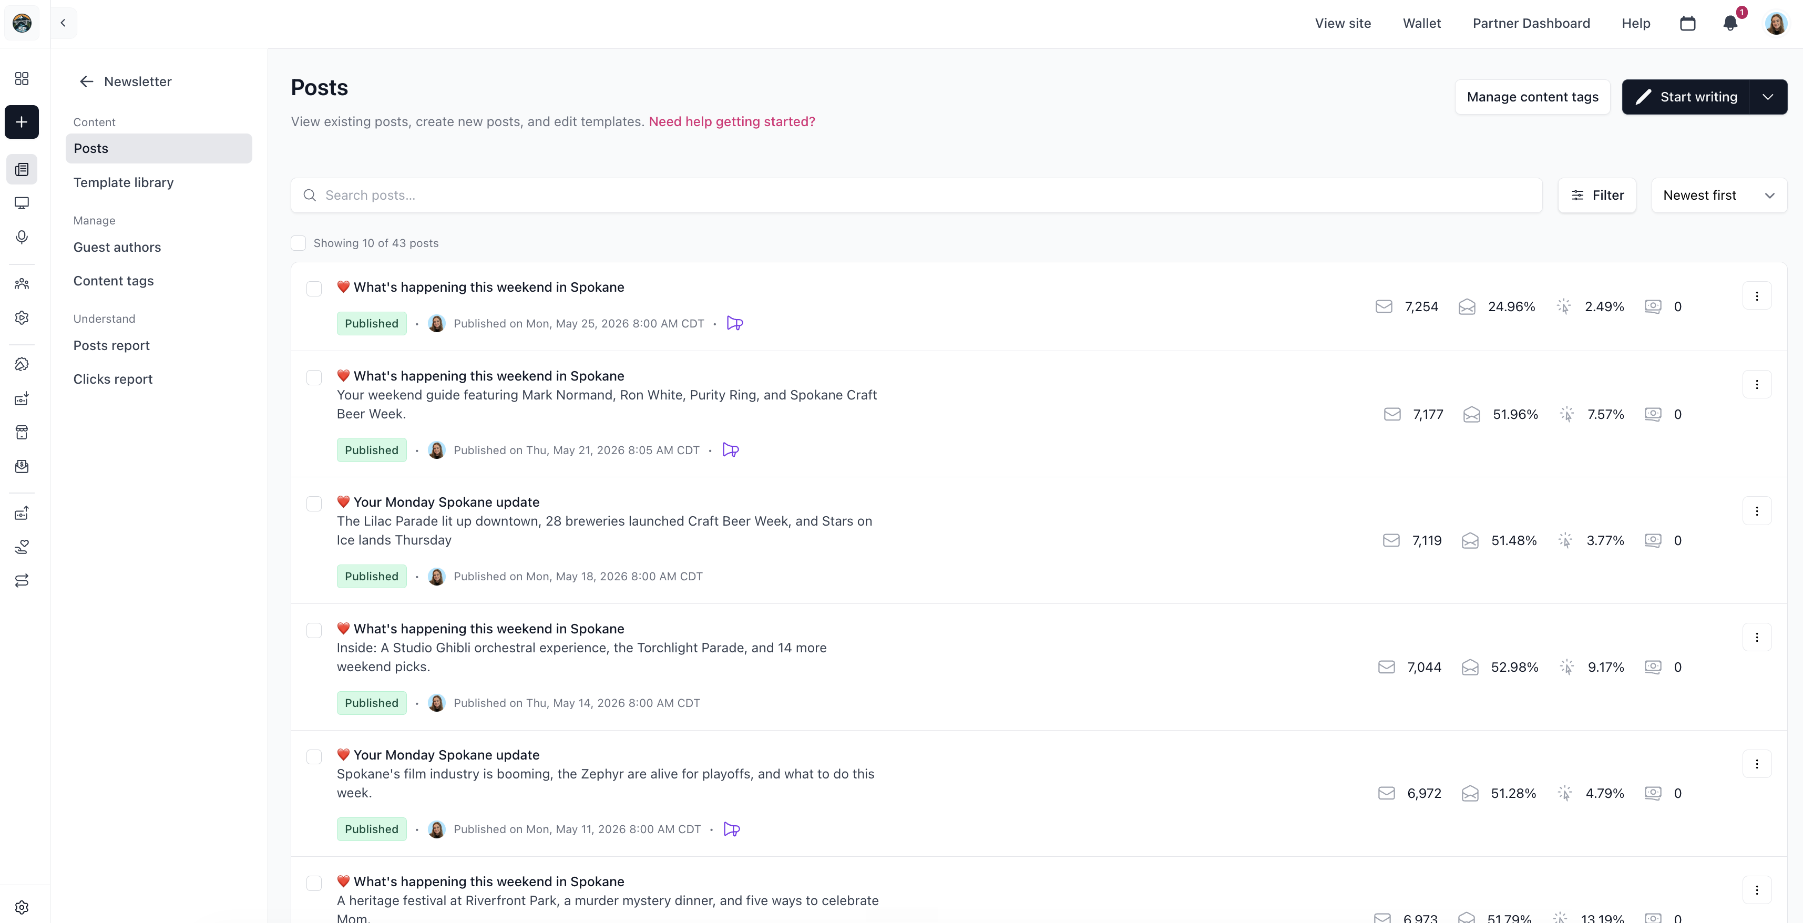The width and height of the screenshot is (1803, 923).
Task: Open the three-dot menu for the May 14 post
Action: [1757, 637]
